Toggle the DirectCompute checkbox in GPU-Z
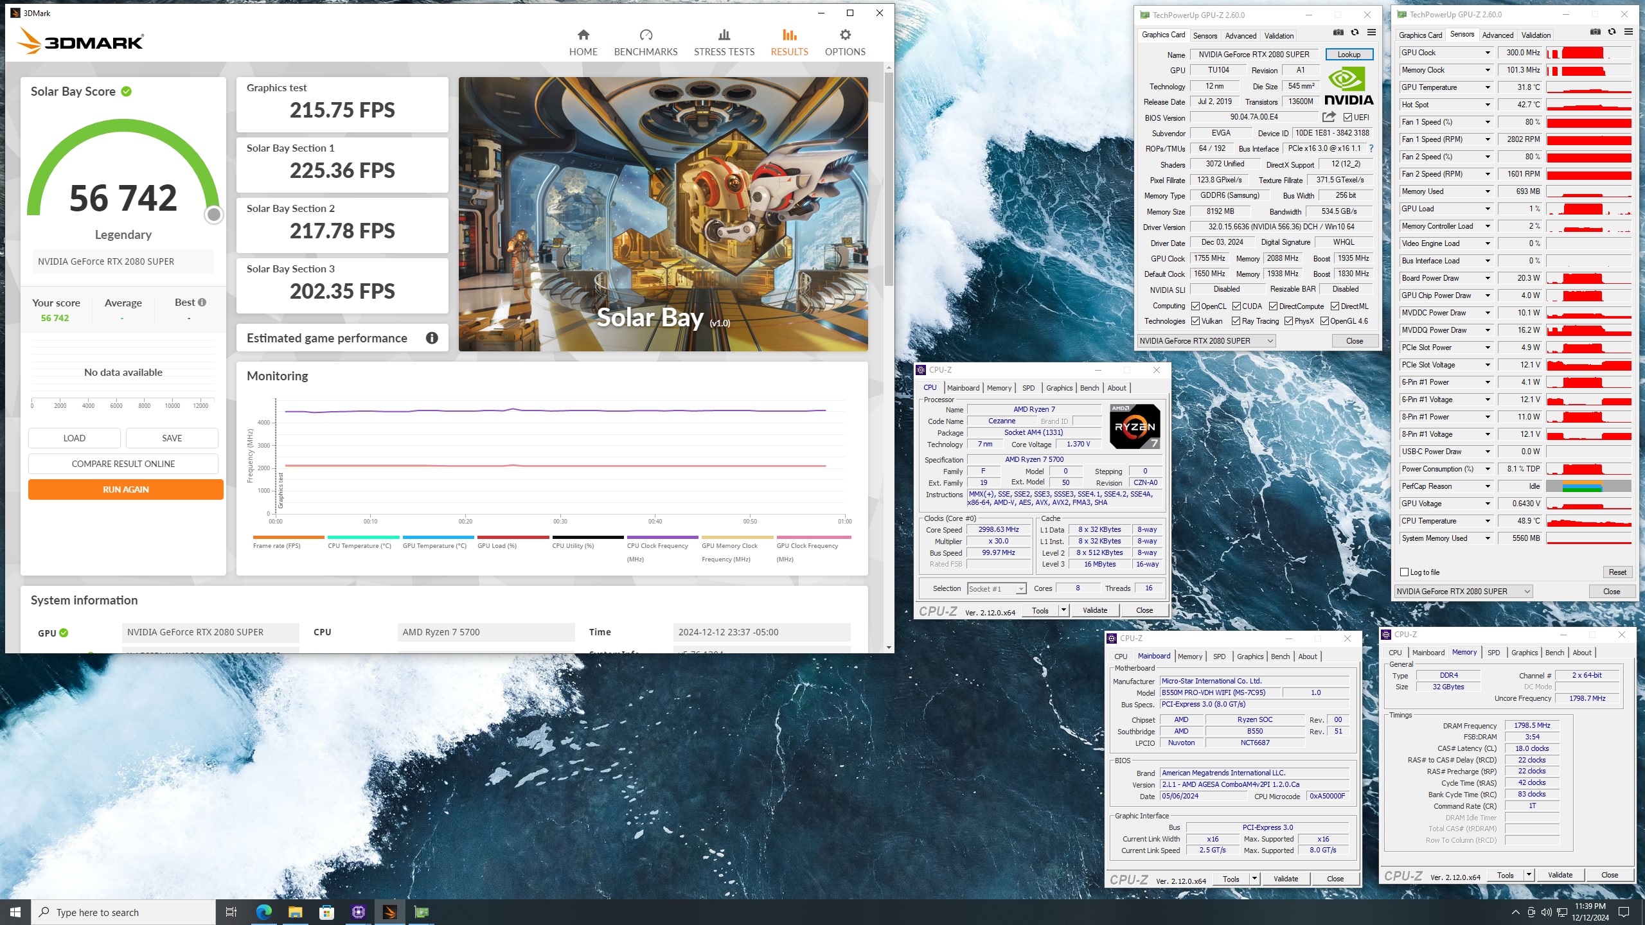The width and height of the screenshot is (1645, 925). (x=1273, y=306)
